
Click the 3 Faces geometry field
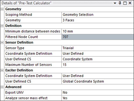pyautogui.click(x=98, y=20)
